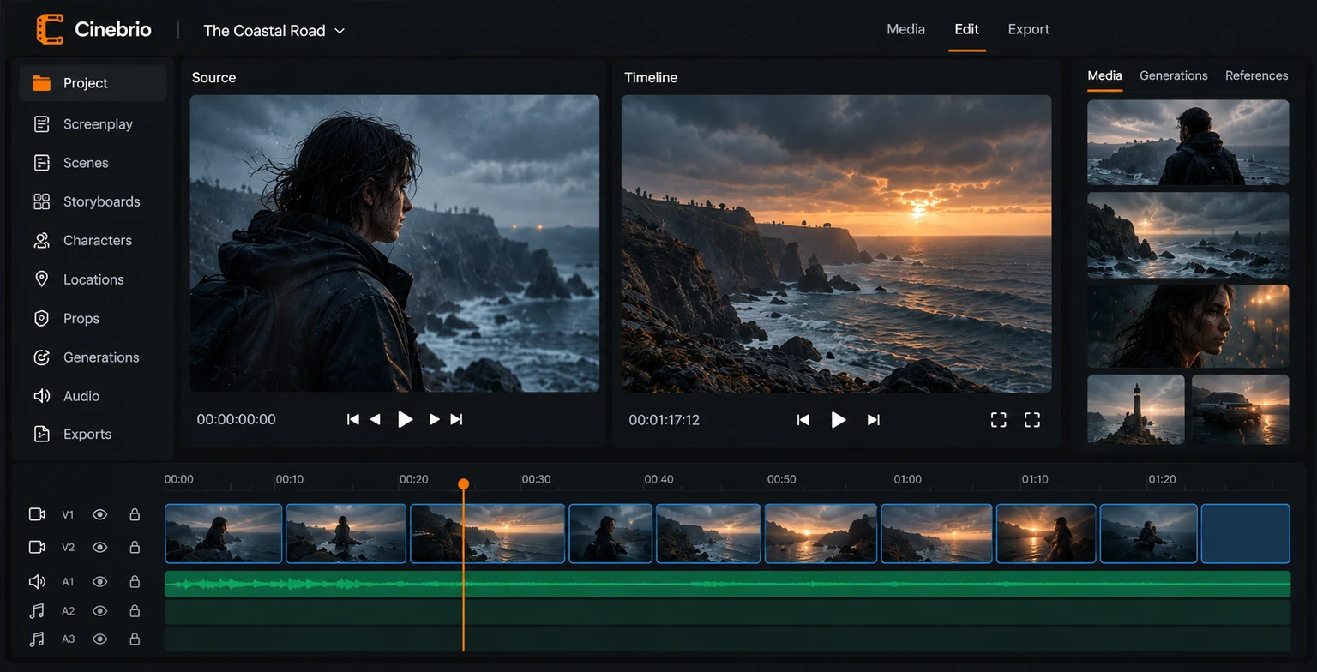Open the References tab in media panel

[x=1257, y=75]
